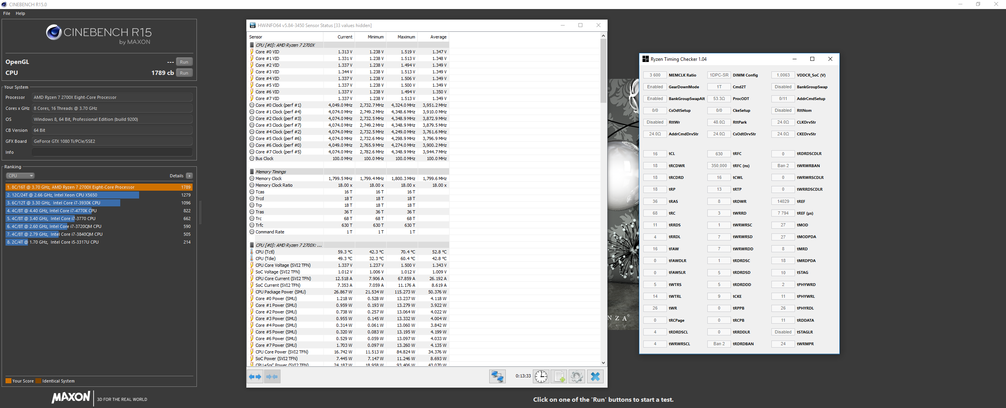This screenshot has width=1006, height=408.
Task: Click the GearDownMode Enabled value box
Action: click(655, 87)
